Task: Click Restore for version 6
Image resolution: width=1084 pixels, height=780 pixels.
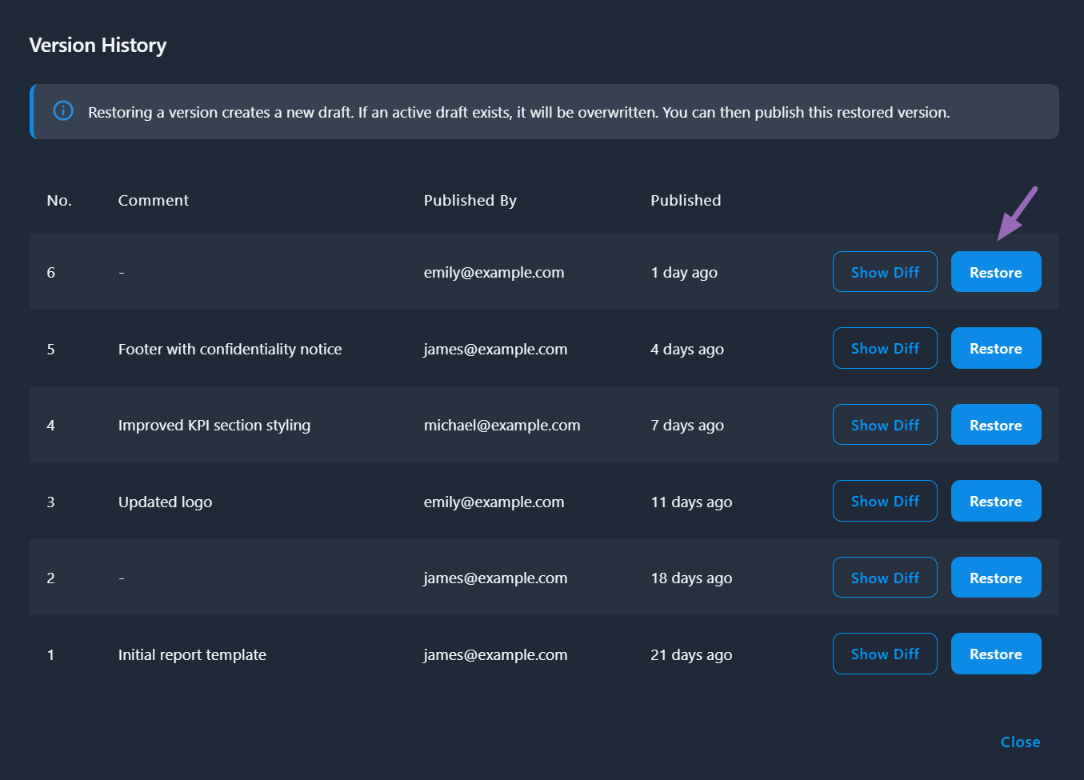Action: tap(996, 271)
